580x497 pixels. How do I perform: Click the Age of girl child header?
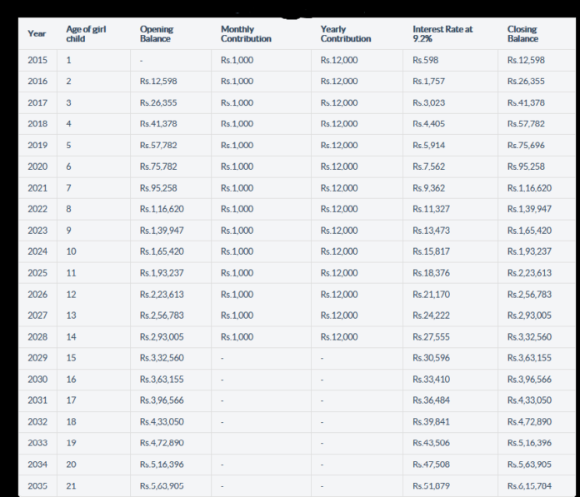86,33
